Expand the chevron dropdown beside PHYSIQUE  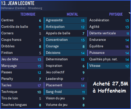(130, 13)
